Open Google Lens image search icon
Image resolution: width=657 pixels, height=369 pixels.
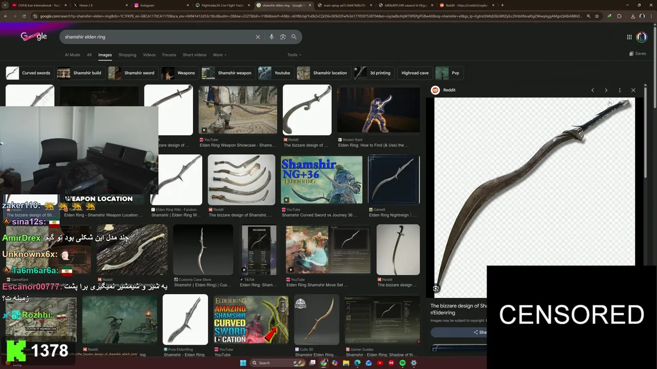(283, 37)
